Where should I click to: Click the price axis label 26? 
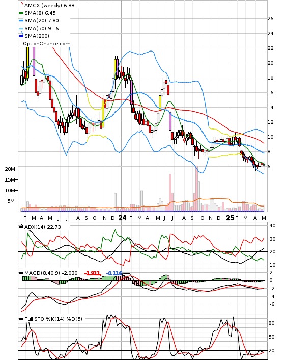(271, 18)
